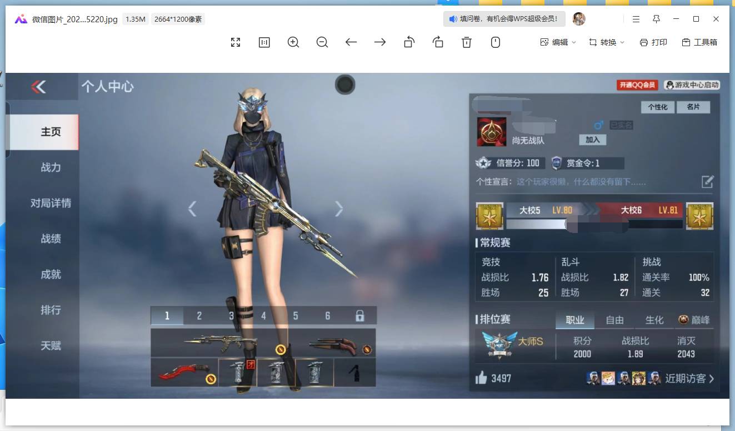Zoom out of the image
The height and width of the screenshot is (431, 735).
click(322, 42)
